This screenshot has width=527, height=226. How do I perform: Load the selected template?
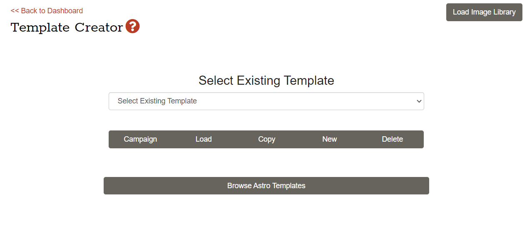click(204, 139)
